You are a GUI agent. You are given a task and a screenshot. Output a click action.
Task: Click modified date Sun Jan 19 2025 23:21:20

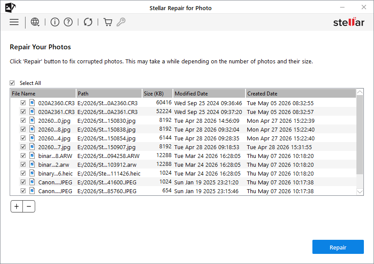206,183
